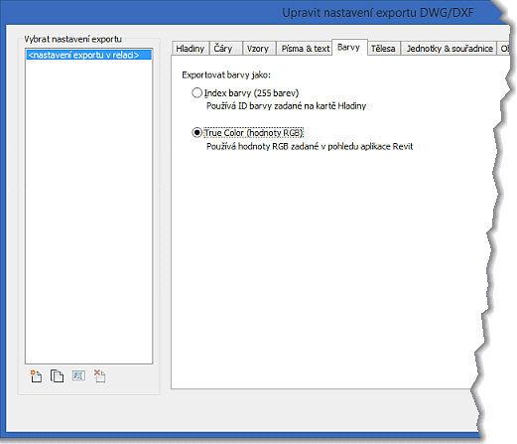Click the duplicate export setup icon
Viewport: 517px width, 444px height.
pos(57,376)
